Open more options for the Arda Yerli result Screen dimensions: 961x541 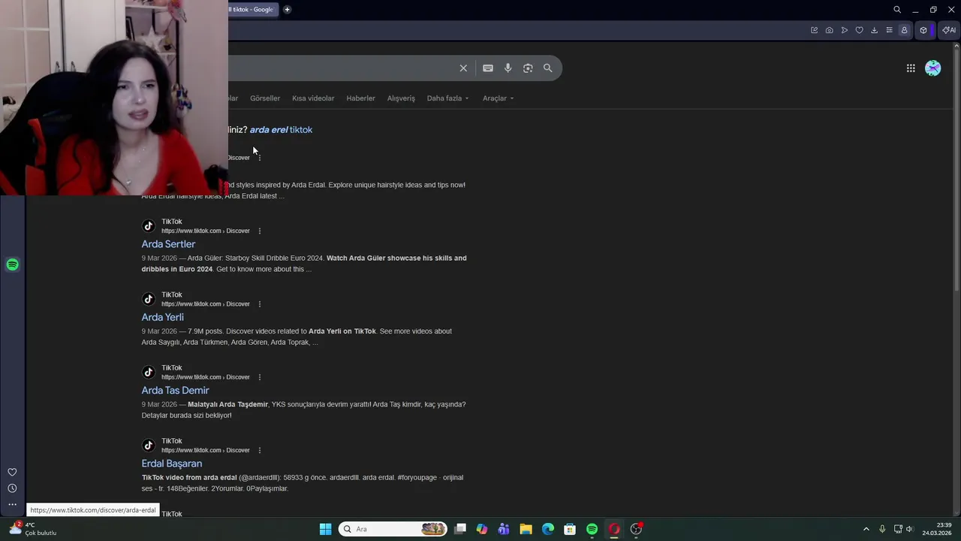click(260, 304)
